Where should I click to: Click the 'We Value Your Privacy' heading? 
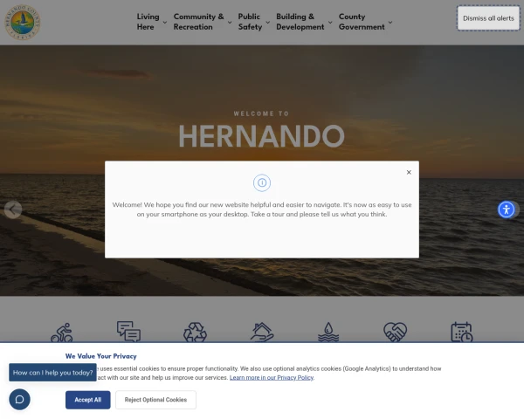coord(101,356)
